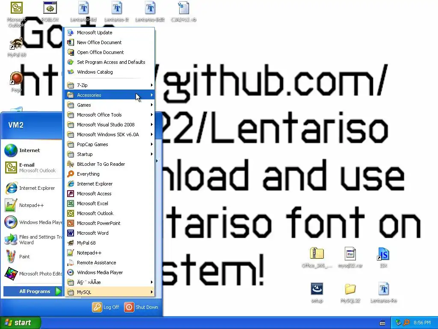Click the Microsoft Excel icon
Viewport: 438px width, 329px height.
[71, 203]
